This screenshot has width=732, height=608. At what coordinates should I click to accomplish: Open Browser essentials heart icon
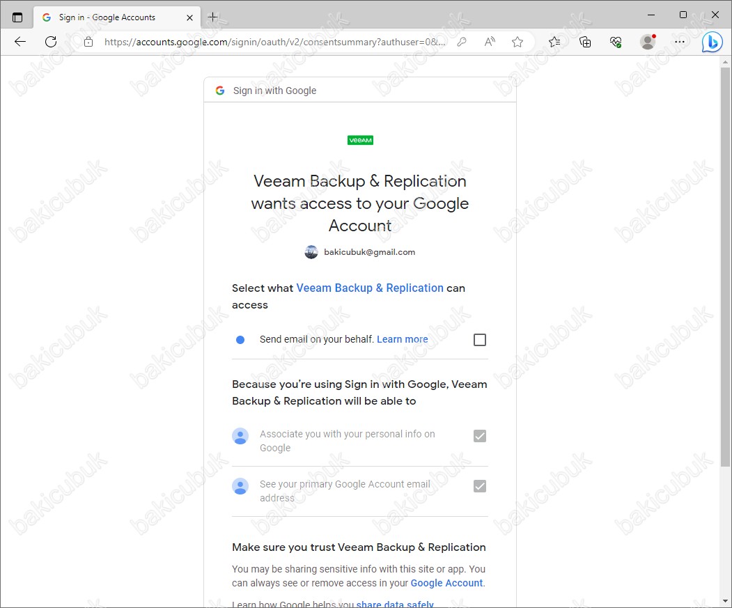tap(616, 42)
